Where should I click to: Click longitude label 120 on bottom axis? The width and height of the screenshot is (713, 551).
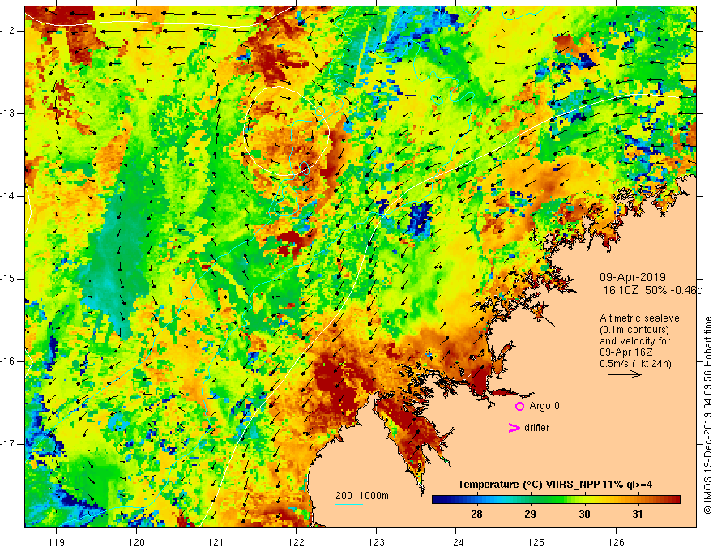pyautogui.click(x=136, y=542)
